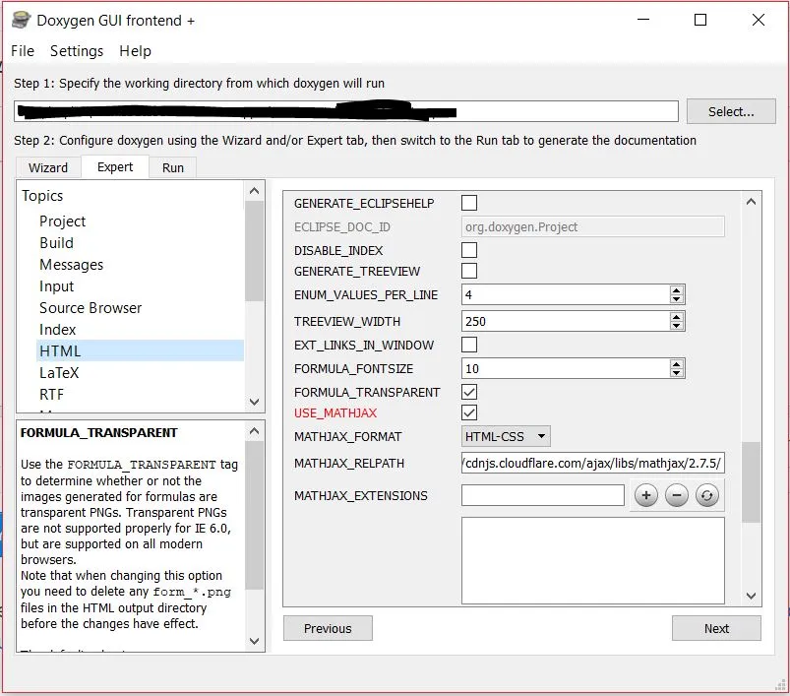790x696 pixels.
Task: Click the DISABLE_INDEX label
Action: point(338,250)
